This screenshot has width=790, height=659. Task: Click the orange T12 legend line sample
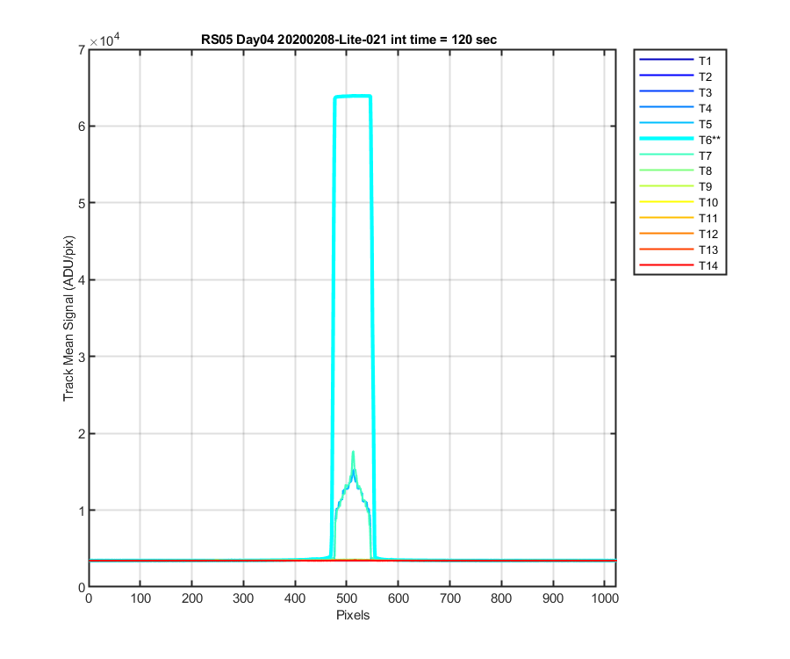[x=666, y=234]
